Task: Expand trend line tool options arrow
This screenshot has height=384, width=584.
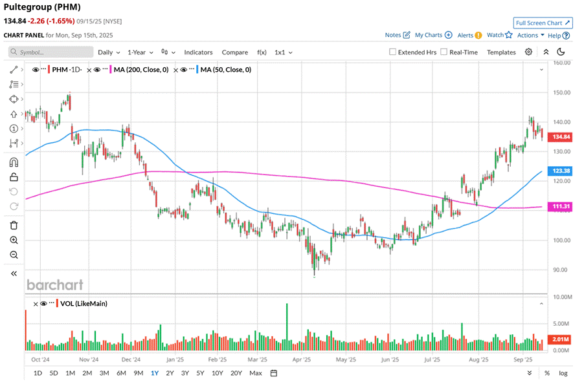Action: (x=23, y=70)
